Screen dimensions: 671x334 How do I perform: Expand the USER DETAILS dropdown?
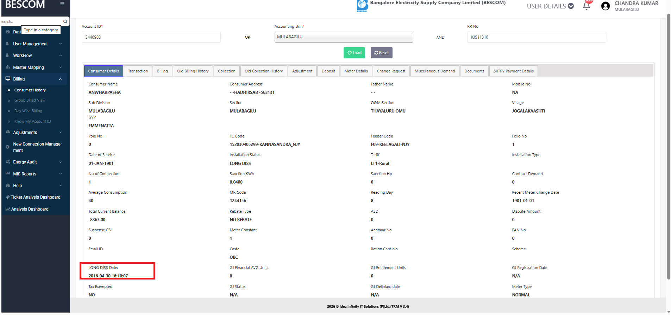pyautogui.click(x=550, y=6)
